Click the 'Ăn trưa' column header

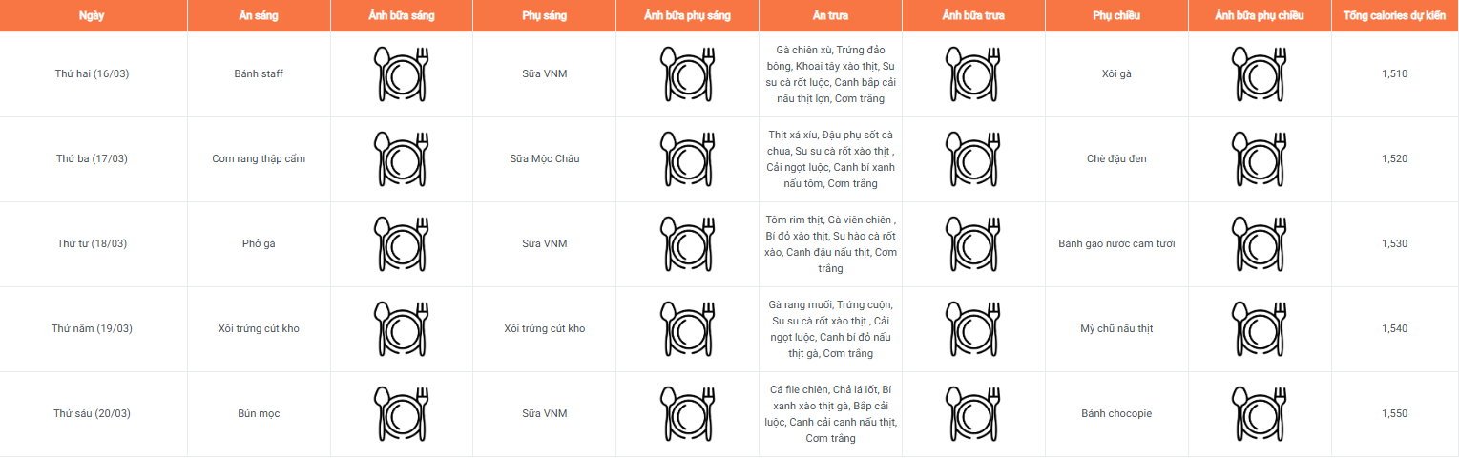tap(830, 16)
